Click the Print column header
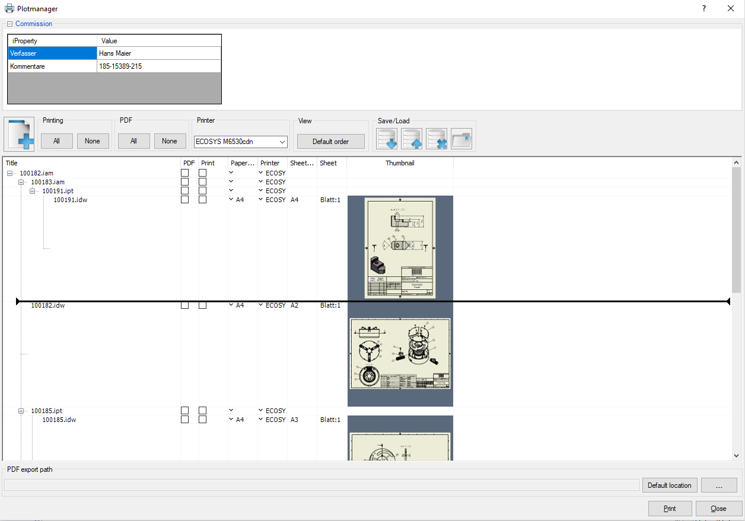 213,163
